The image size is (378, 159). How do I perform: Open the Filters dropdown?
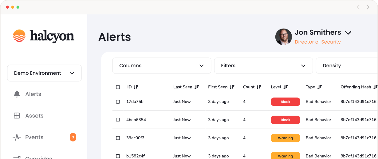[263, 66]
